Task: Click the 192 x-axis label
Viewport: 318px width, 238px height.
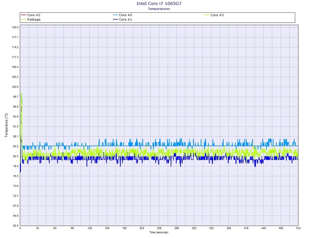Action: tap(124, 228)
